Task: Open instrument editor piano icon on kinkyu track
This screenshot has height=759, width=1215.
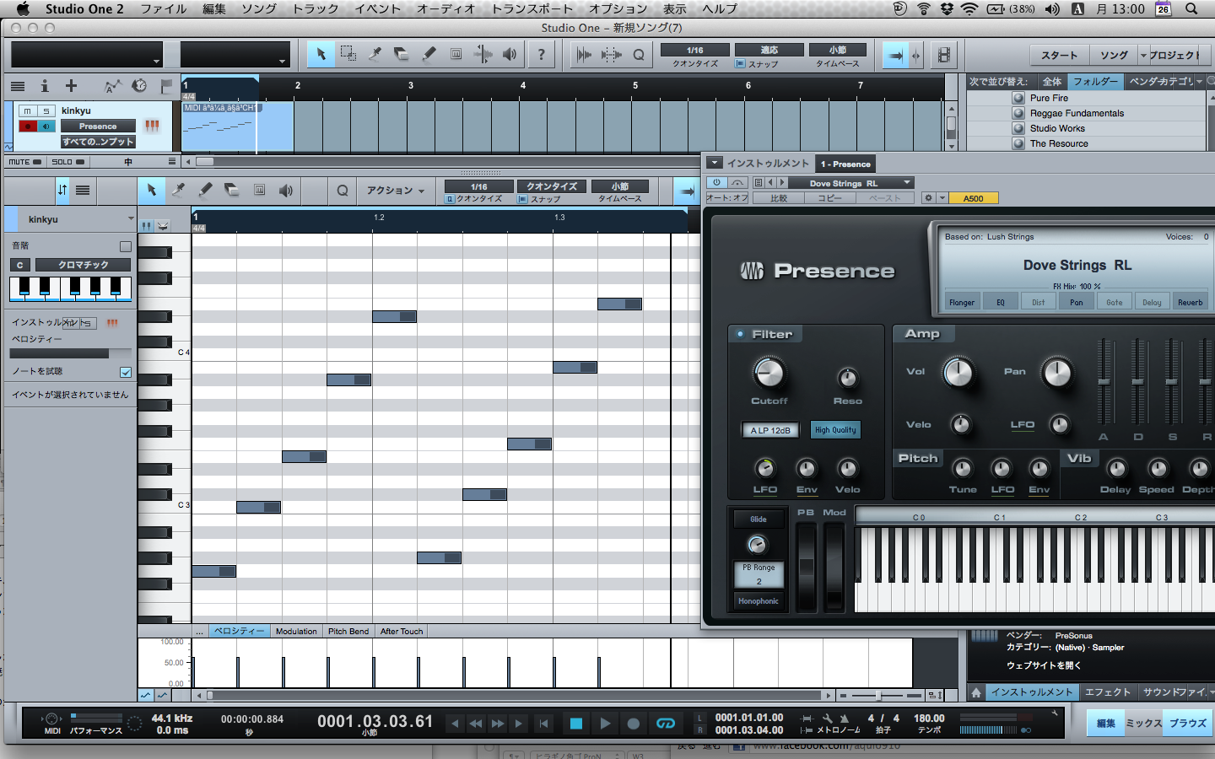Action: coord(152,126)
